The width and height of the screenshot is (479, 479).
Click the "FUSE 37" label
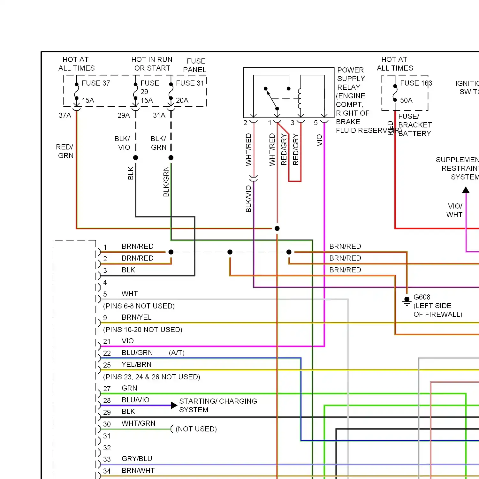(x=96, y=83)
